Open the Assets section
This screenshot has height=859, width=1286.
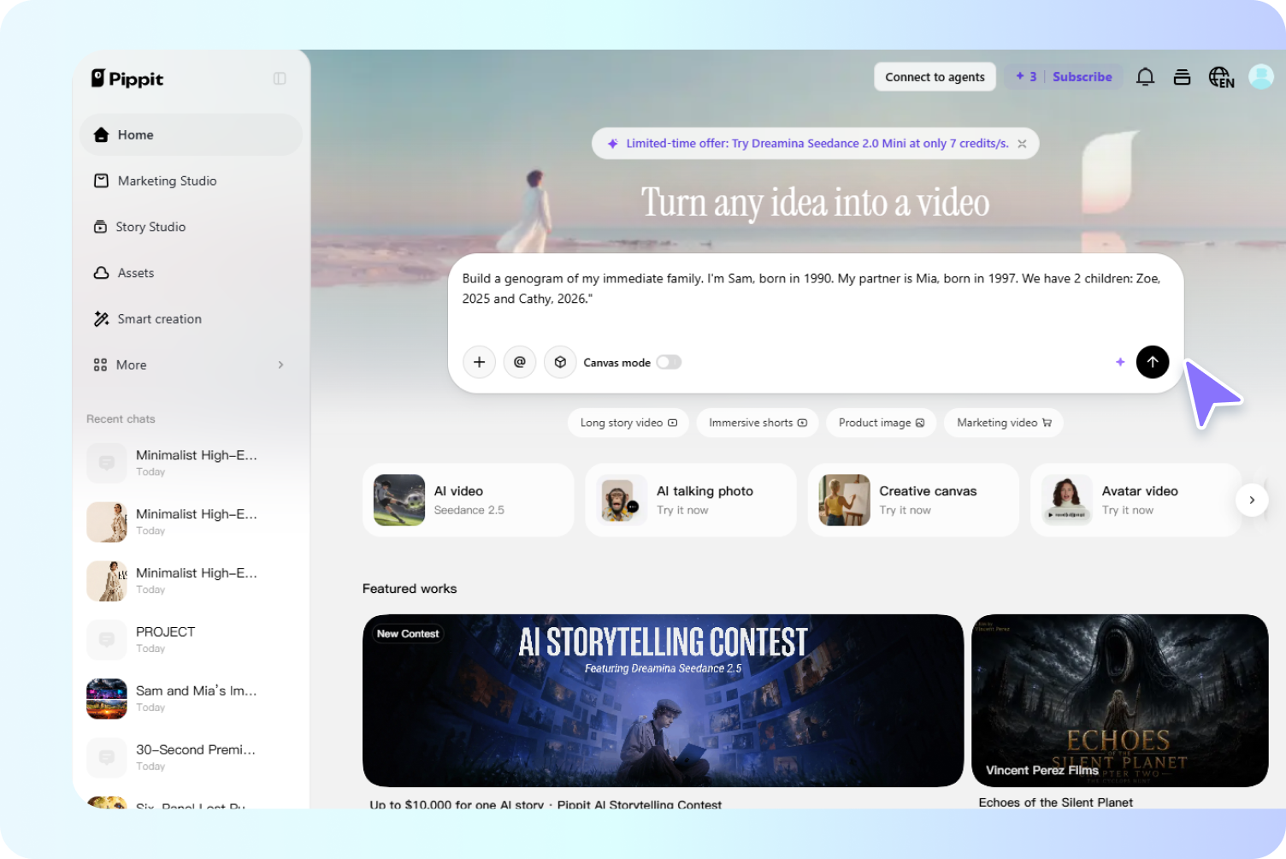click(x=191, y=273)
